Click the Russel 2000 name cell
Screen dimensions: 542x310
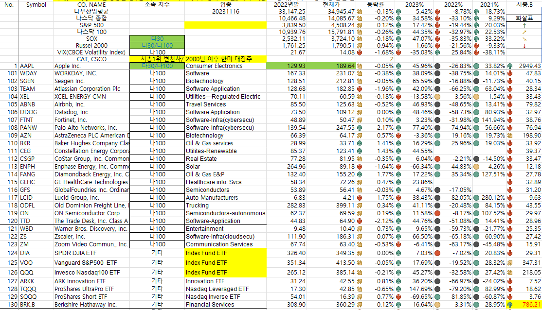pyautogui.click(x=91, y=46)
